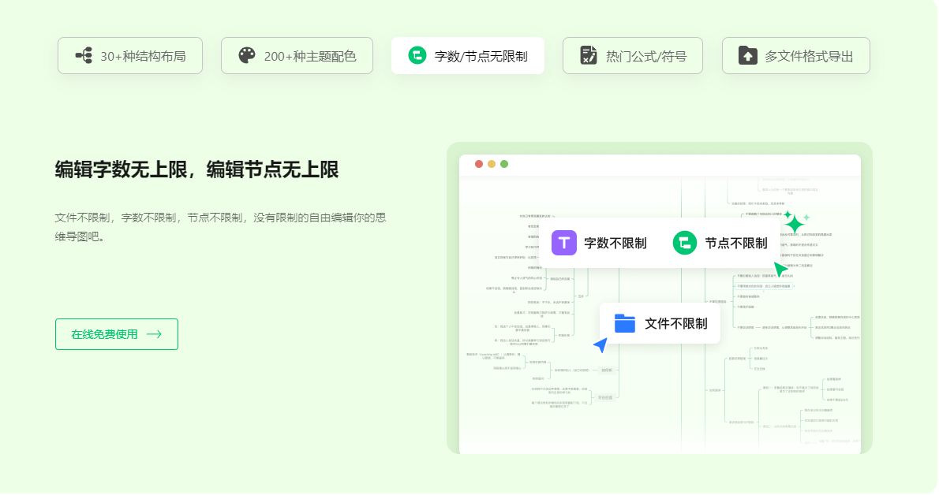Click the blue arrow cursor graphic
Viewport: 939px width, 495px height.
point(600,345)
